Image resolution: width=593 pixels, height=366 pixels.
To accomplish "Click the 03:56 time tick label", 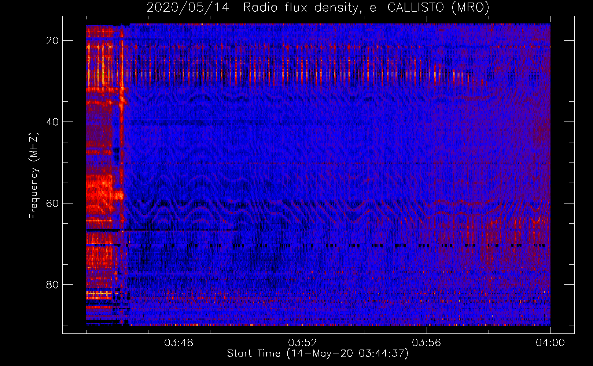I will 426,343.
